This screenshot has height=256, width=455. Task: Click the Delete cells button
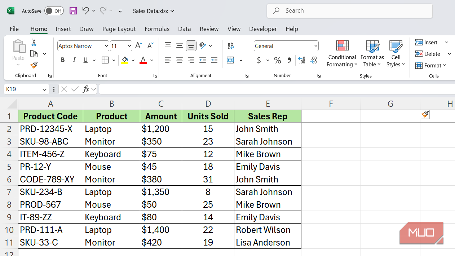pos(428,54)
